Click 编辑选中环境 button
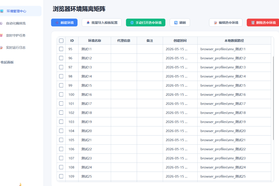 coord(225,23)
